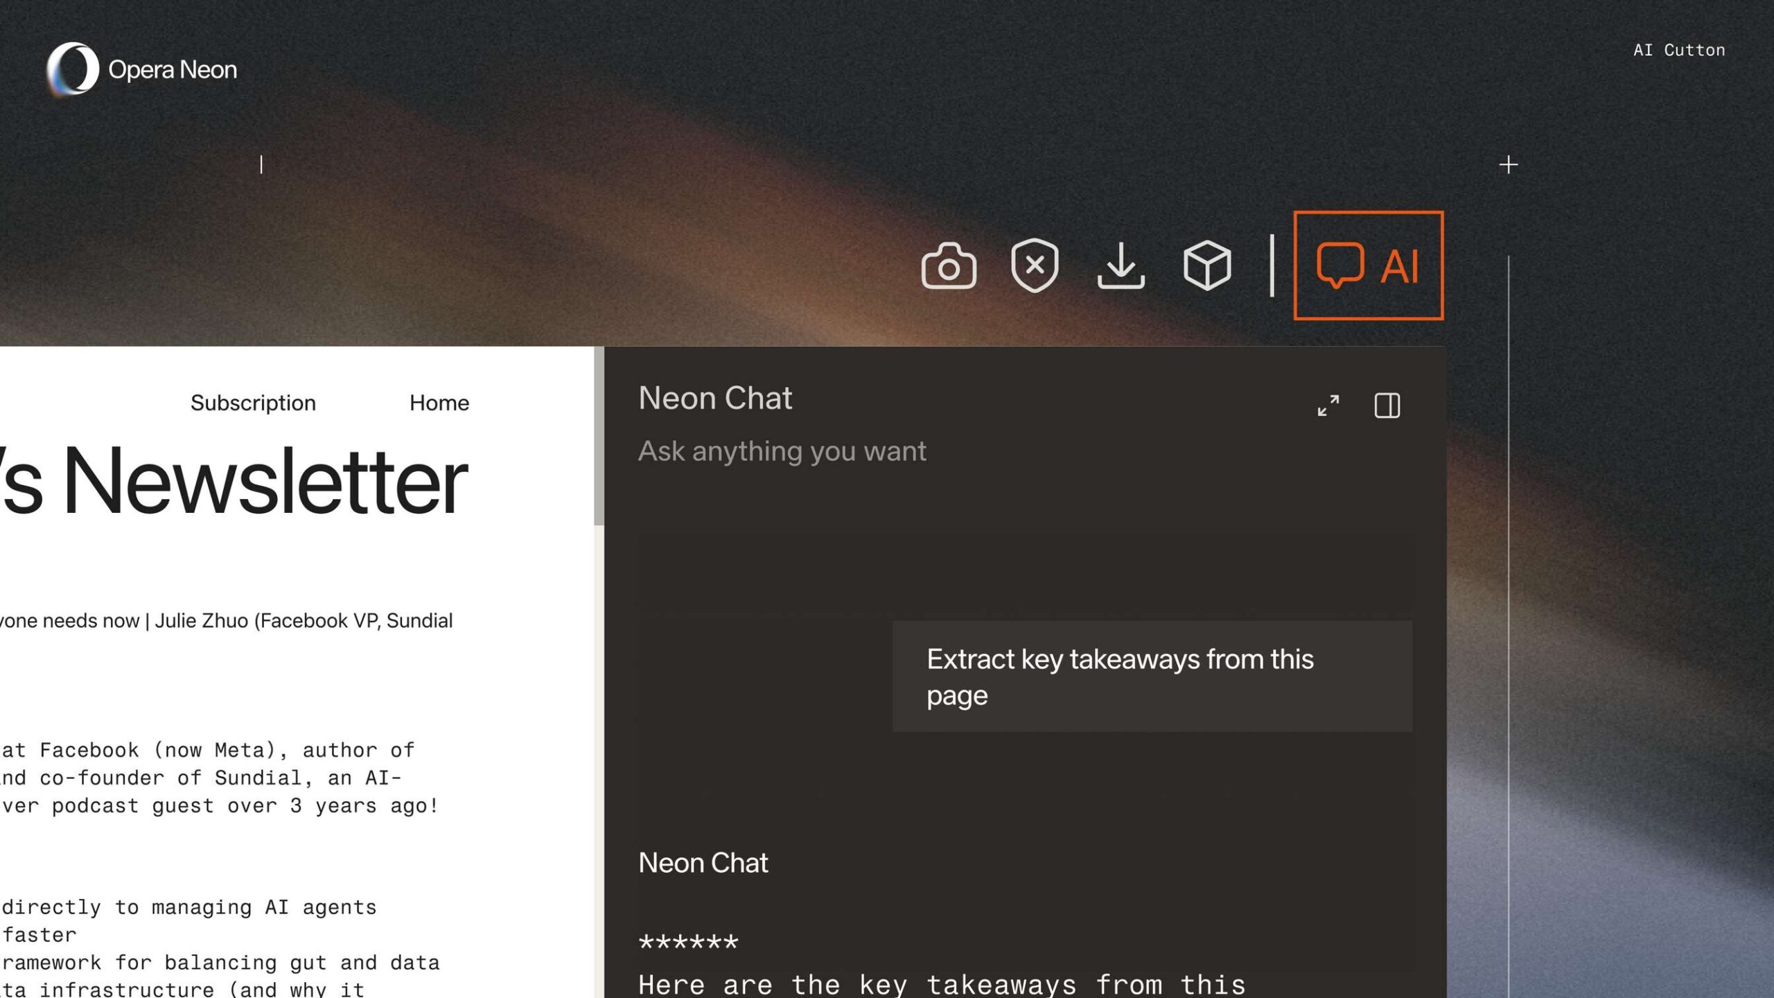Take a snapshot with the camera icon
The image size is (1774, 998).
[x=949, y=265]
